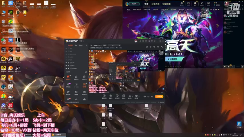The width and height of the screenshot is (244, 137).
Task: Click the microphone icon in bottom toolbar
Action: pos(130,97)
